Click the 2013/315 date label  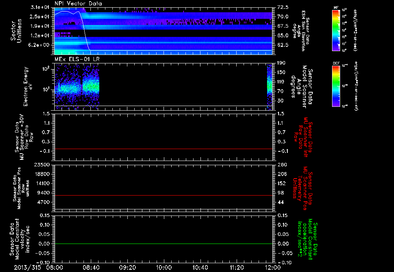(x=27, y=267)
